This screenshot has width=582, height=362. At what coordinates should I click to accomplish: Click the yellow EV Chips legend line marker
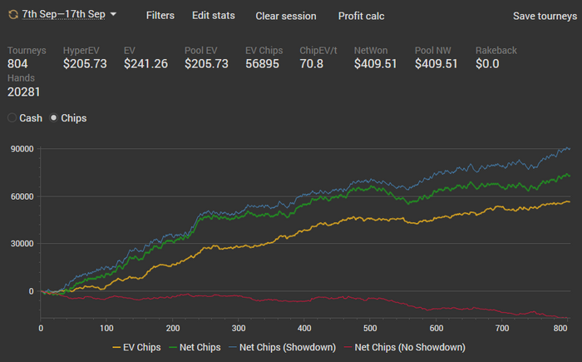click(116, 348)
